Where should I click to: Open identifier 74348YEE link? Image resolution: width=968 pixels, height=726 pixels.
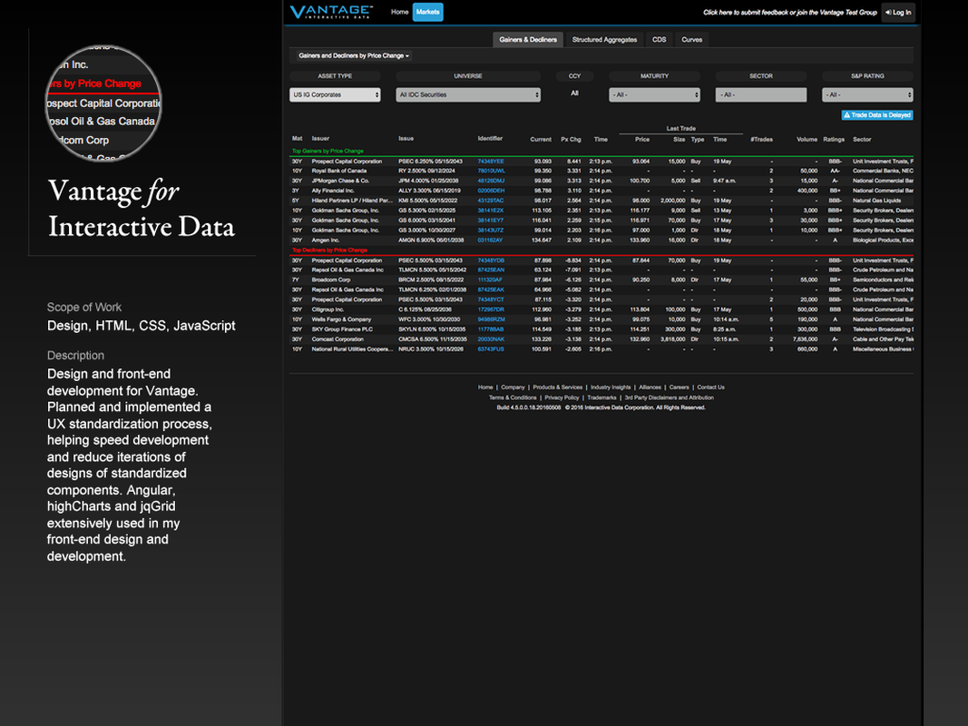[x=491, y=162]
